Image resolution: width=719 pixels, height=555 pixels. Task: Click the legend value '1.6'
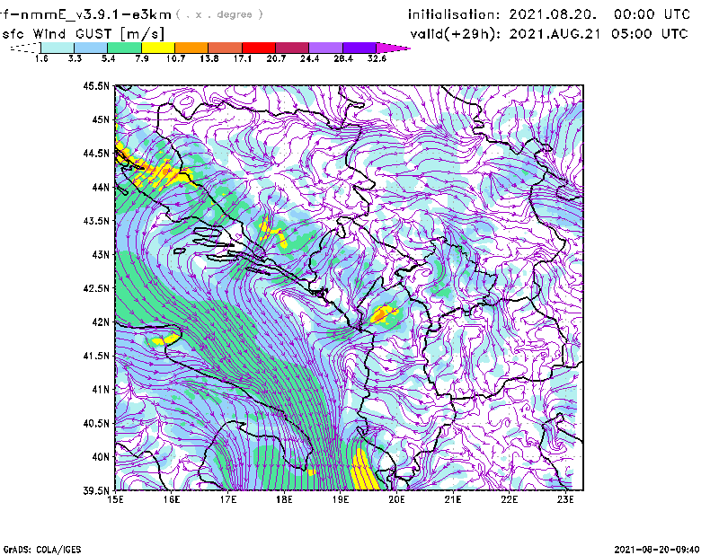coord(41,58)
